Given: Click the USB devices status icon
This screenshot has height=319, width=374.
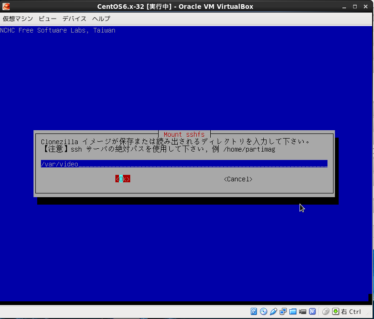Looking at the screenshot, I should pos(274,312).
